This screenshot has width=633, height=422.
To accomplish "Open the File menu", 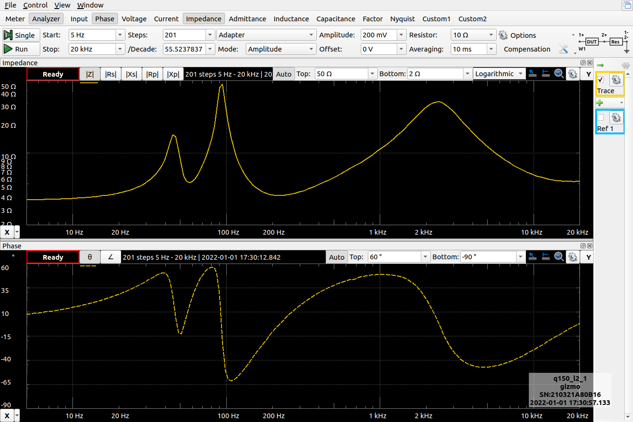I will tap(10, 5).
